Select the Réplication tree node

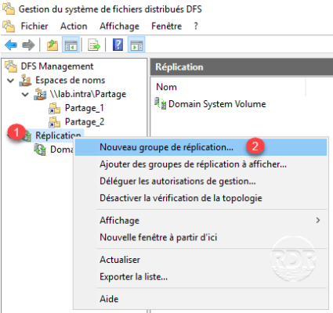(x=58, y=135)
